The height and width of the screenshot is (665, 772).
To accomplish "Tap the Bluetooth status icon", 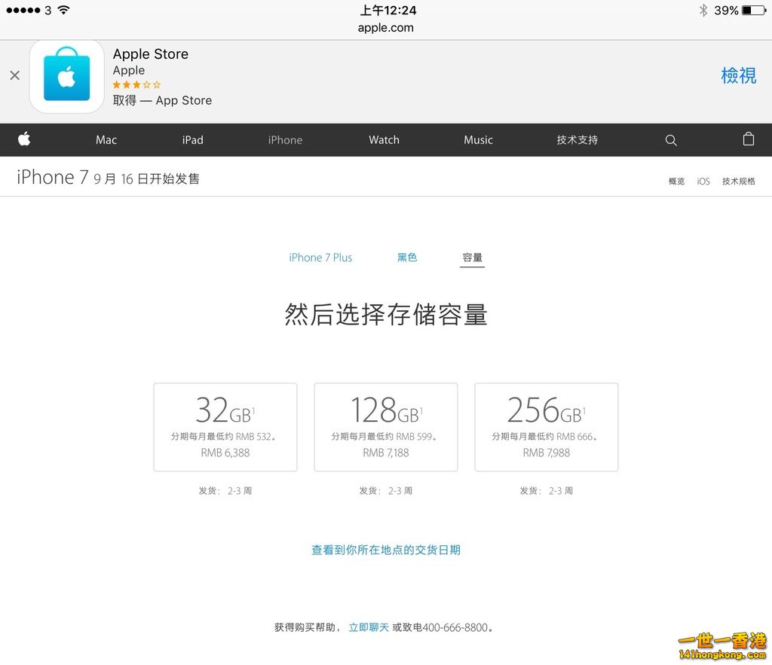I will point(703,11).
